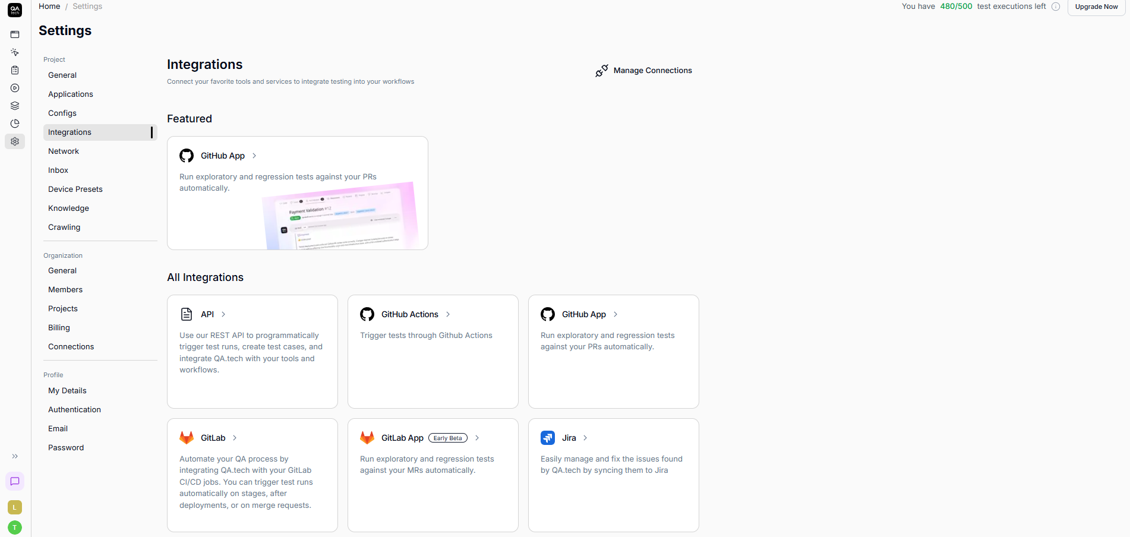Image resolution: width=1130 pixels, height=537 pixels.
Task: Click Settings breadcrumb
Action: [x=87, y=7]
